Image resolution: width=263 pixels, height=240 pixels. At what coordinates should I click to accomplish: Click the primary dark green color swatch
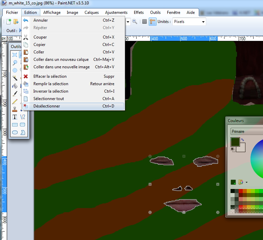tap(235, 142)
